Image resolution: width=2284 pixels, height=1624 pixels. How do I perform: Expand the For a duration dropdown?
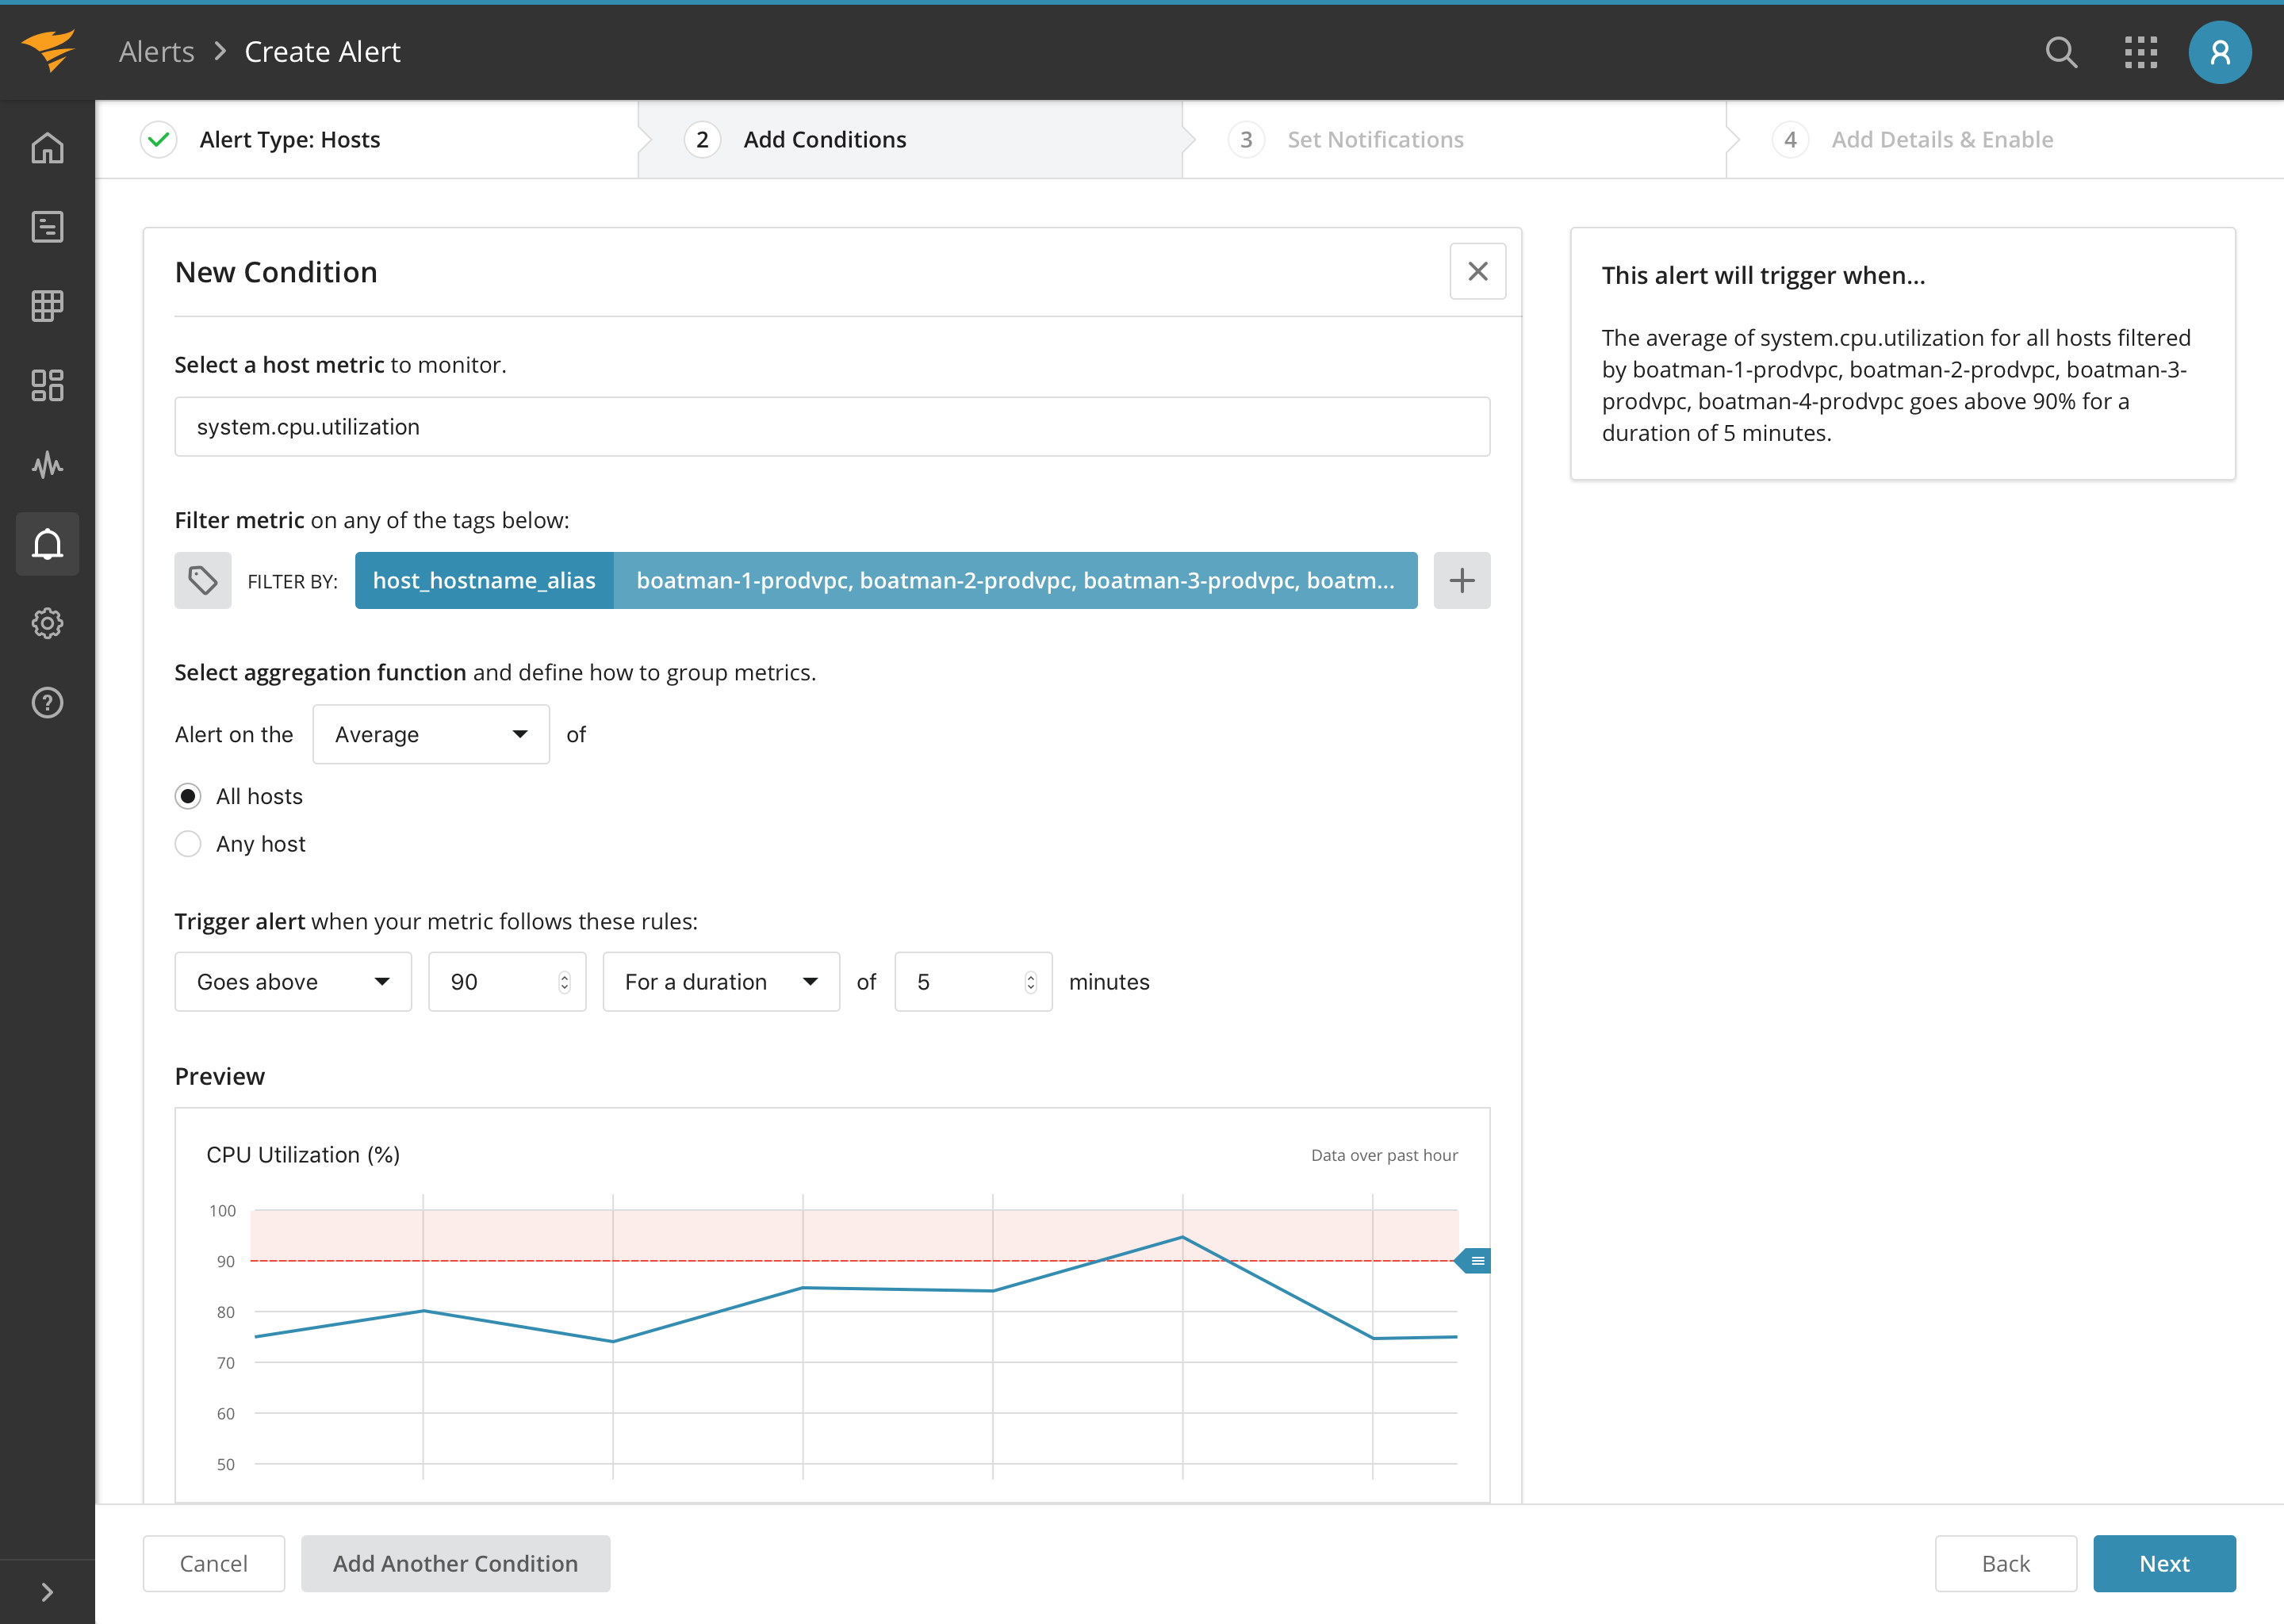tap(721, 982)
